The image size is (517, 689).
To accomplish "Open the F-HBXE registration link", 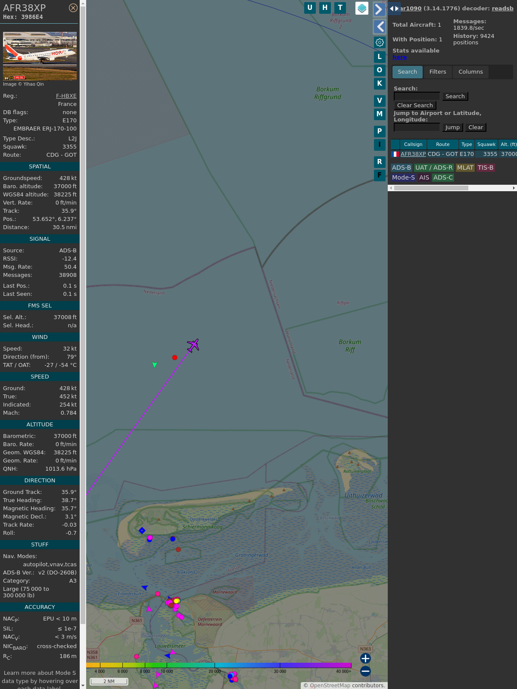I will 66,96.
